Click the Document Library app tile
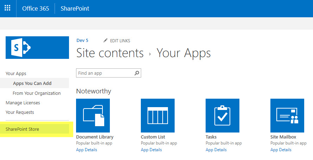 93,116
